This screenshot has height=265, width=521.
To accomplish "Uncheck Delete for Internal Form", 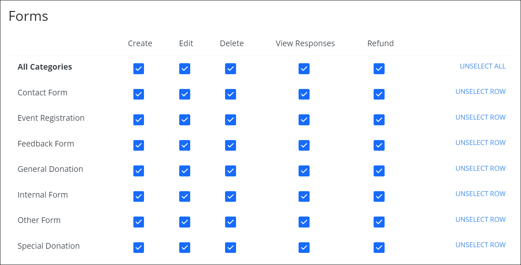I will pos(230,196).
